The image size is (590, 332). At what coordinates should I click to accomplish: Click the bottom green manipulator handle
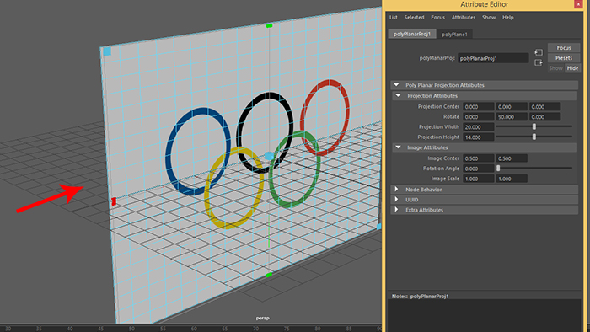[269, 275]
